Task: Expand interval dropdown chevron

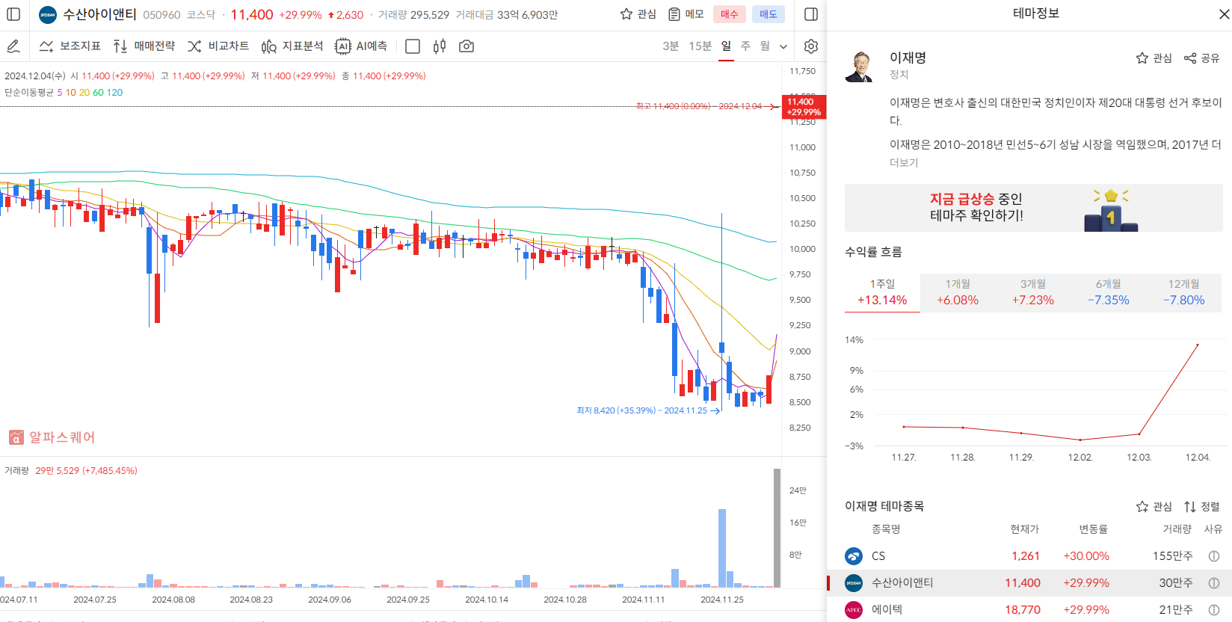Action: [x=783, y=46]
